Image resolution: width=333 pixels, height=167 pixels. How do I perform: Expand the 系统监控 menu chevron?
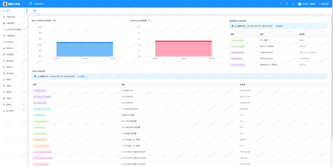[x=24, y=61]
